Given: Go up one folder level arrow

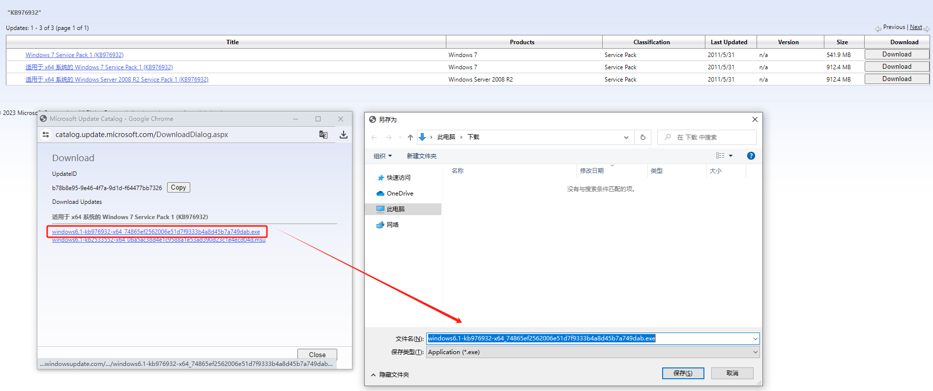Looking at the screenshot, I should pos(410,138).
